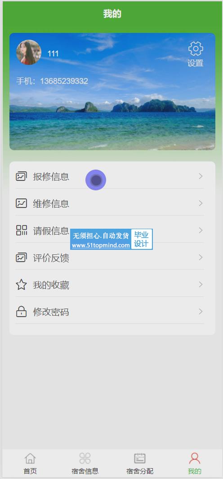Expand 维修信息 via its chevron arrow
Viewport: 223px width, 479px height.
tap(201, 203)
